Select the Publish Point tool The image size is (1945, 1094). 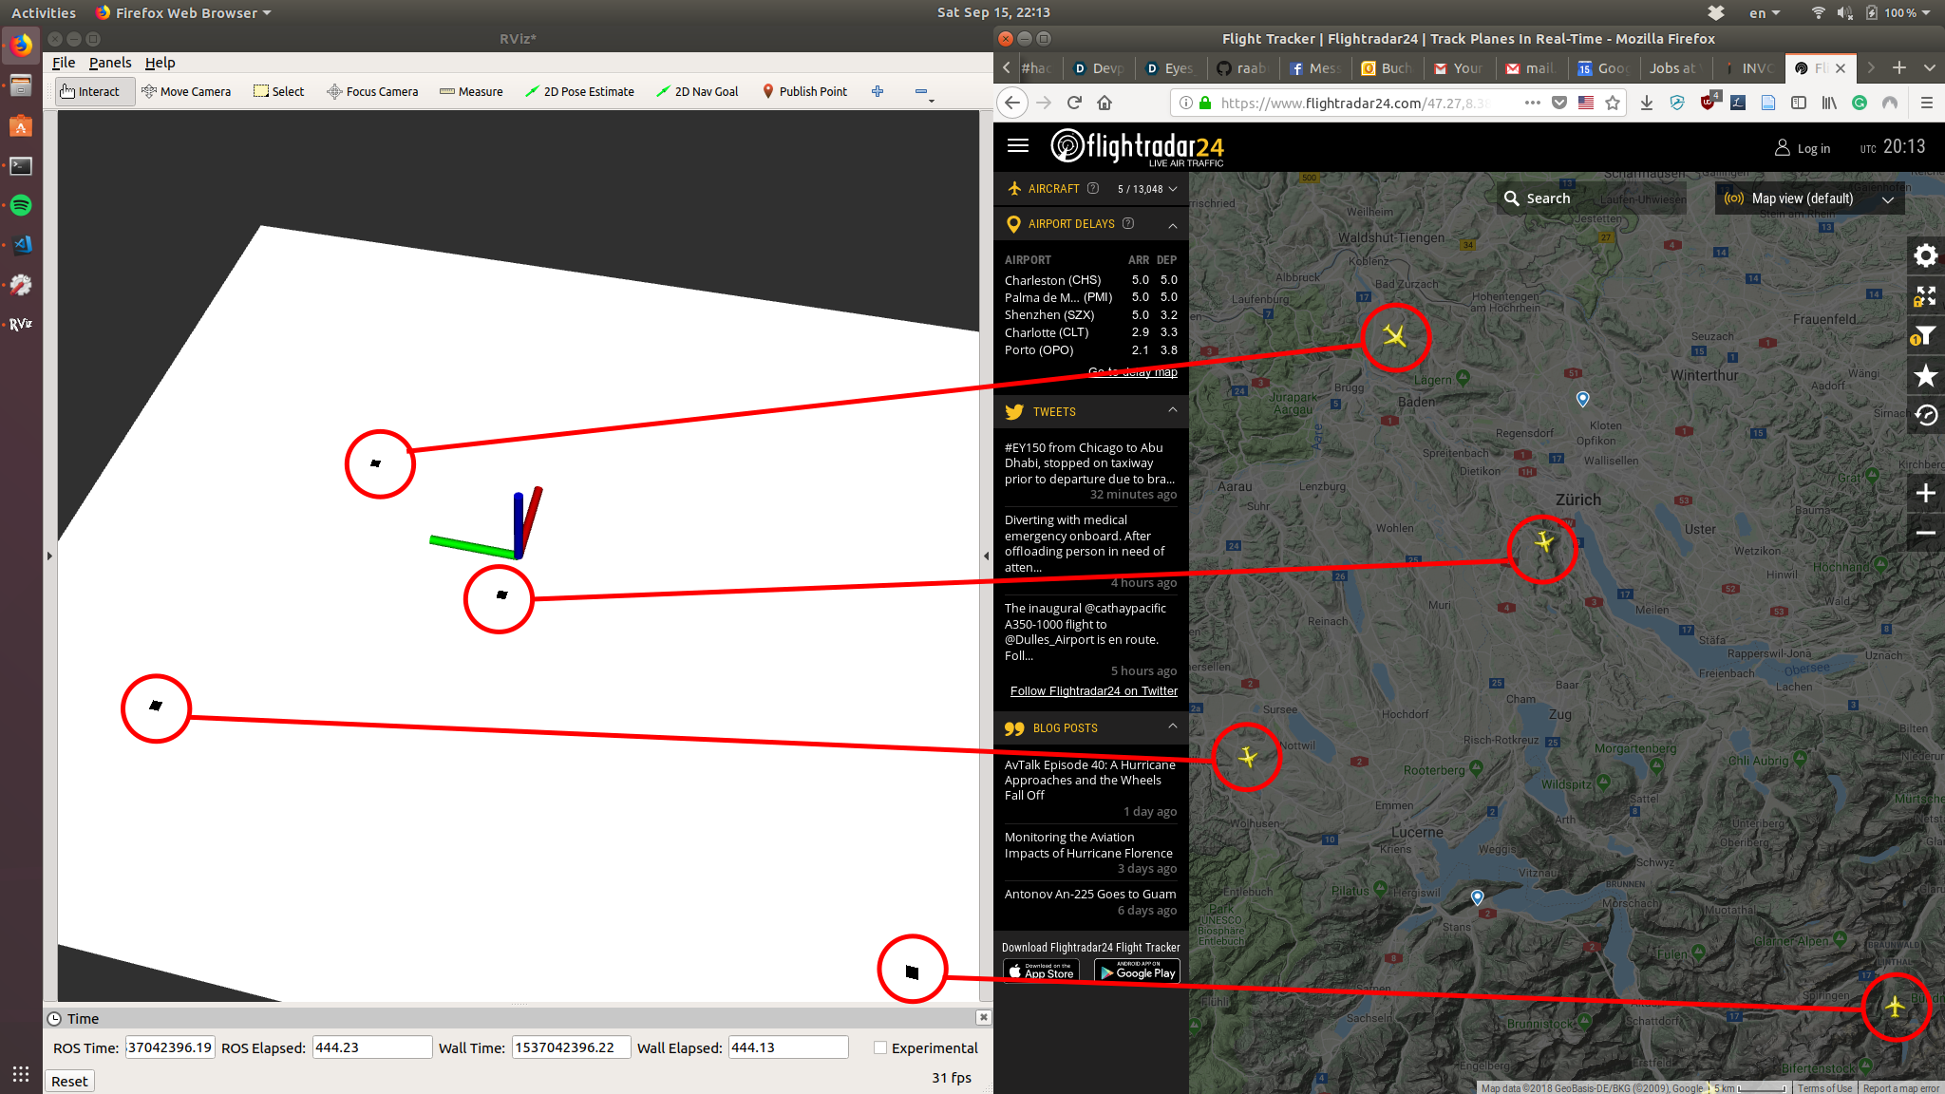(804, 91)
